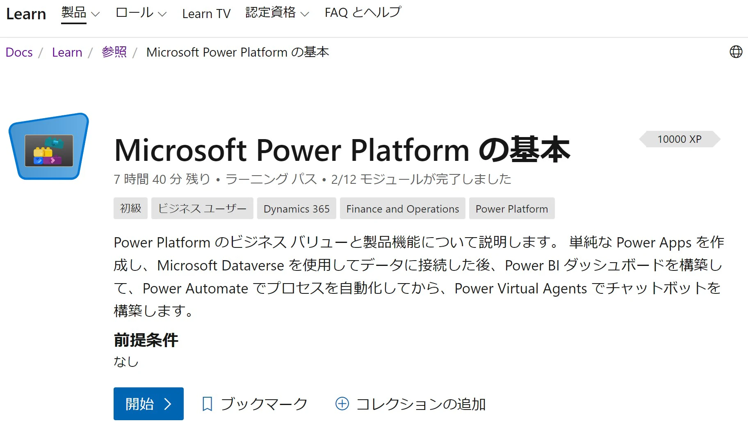This screenshot has width=748, height=444.
Task: Select the Dynamics 365 tag
Action: click(x=296, y=208)
